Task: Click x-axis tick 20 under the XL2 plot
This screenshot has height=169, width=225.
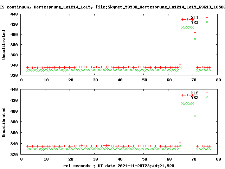Action: 71,159
